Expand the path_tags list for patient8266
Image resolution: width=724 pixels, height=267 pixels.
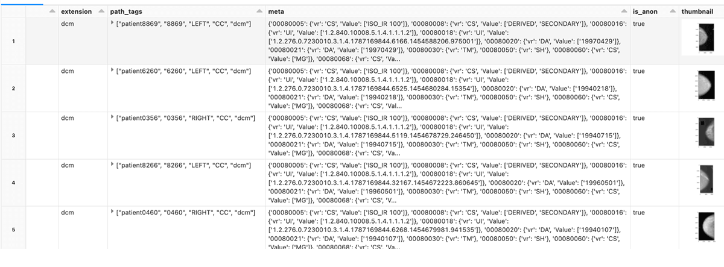coord(113,165)
